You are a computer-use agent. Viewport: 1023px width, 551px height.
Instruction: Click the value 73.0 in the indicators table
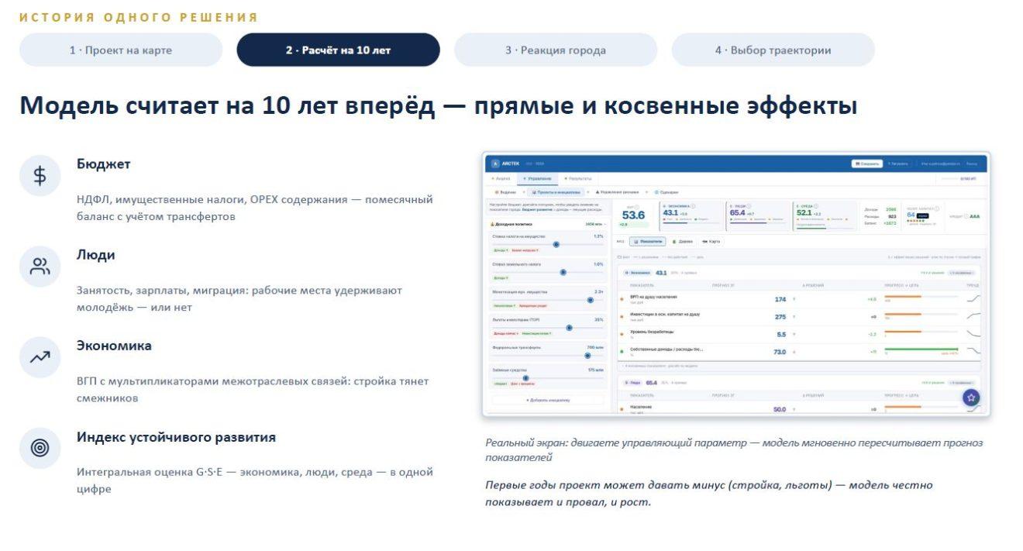tap(779, 352)
